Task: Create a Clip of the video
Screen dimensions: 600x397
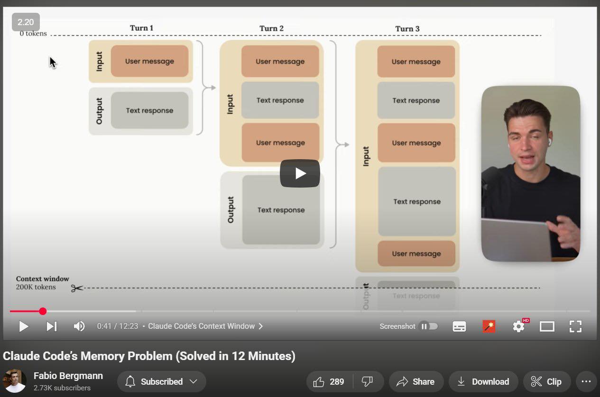Action: (x=546, y=381)
